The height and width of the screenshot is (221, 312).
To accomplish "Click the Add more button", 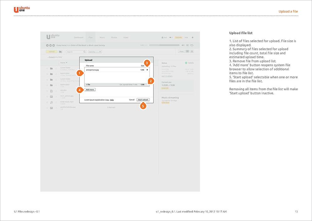I will coord(90,90).
